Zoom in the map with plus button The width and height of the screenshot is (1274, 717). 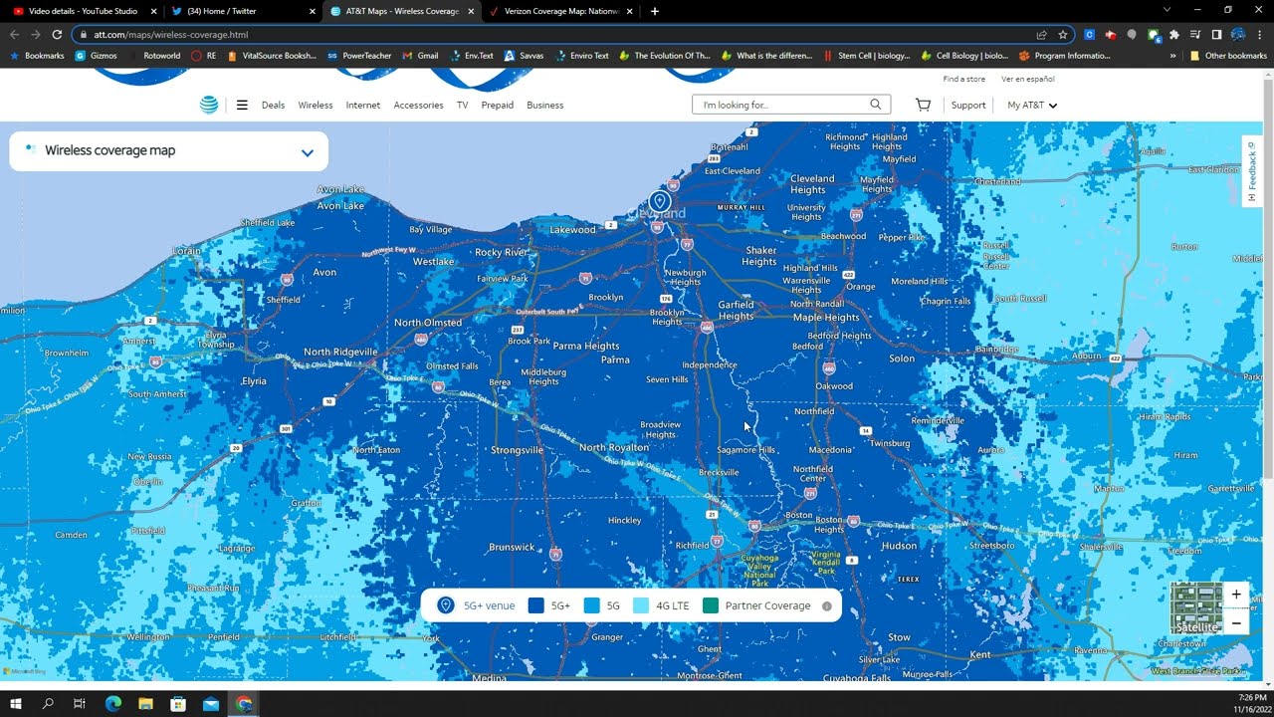(1236, 595)
